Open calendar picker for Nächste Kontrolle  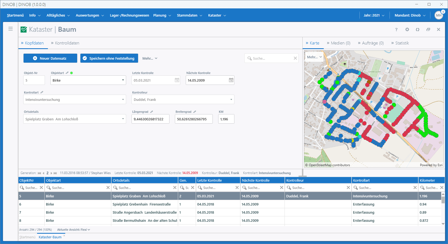(x=231, y=80)
